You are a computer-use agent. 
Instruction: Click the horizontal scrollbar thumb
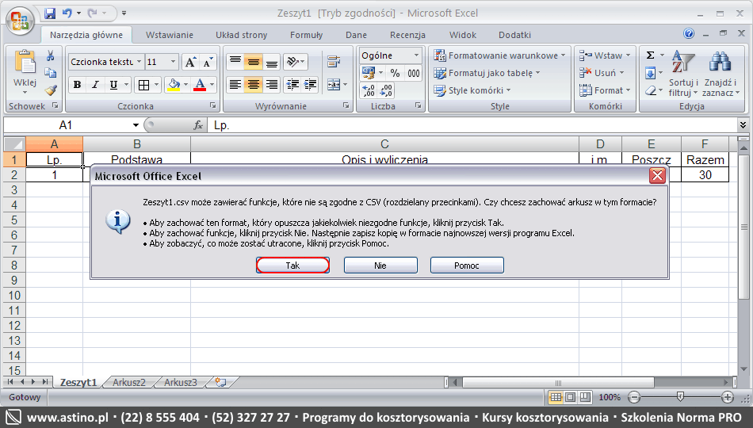pyautogui.click(x=558, y=382)
